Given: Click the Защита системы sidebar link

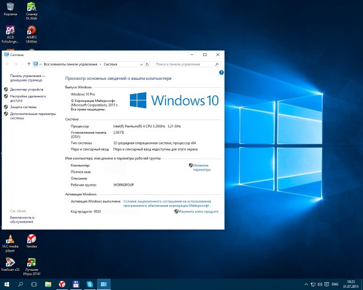Looking at the screenshot, I should click(23, 106).
